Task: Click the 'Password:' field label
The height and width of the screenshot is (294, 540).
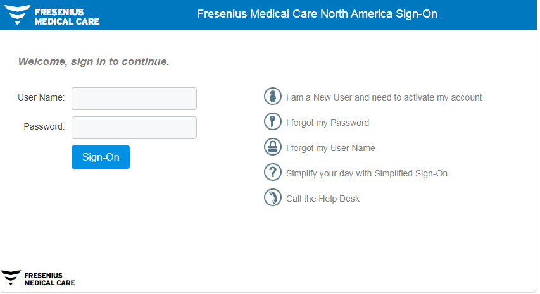Action: click(44, 126)
